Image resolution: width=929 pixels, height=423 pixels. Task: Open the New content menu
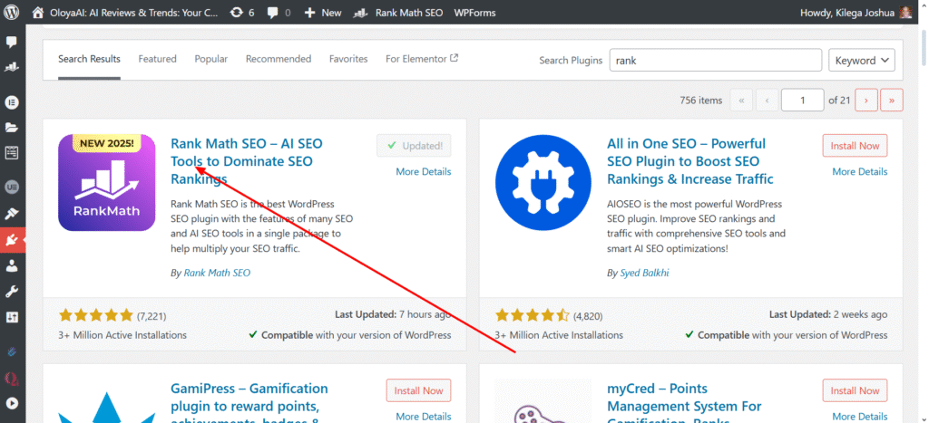(323, 13)
